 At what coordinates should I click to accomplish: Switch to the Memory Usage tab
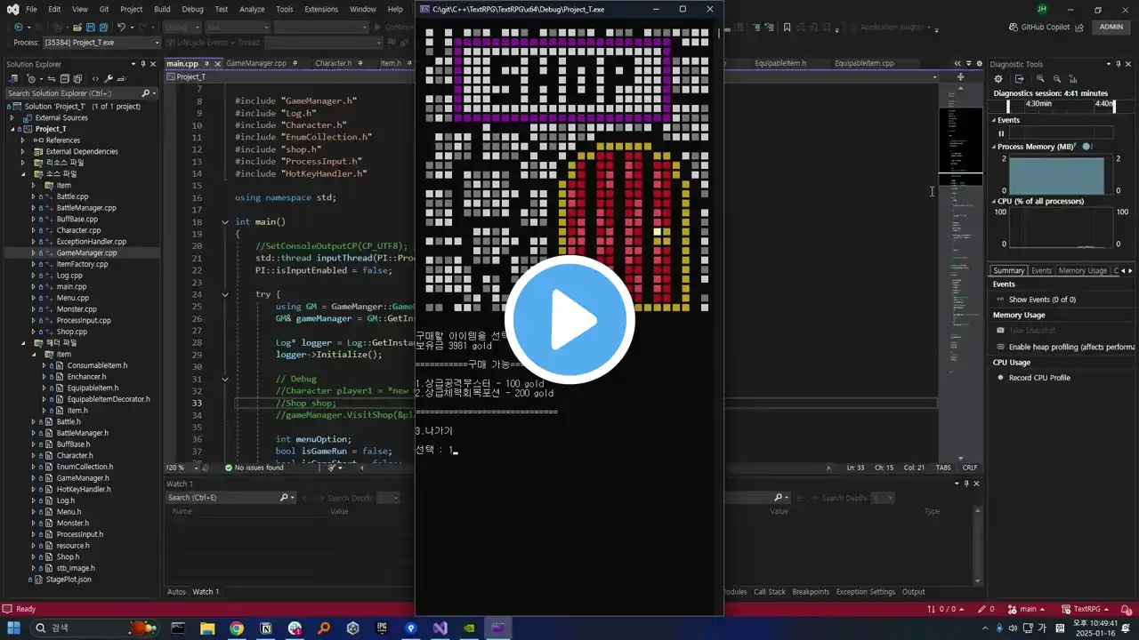(x=1082, y=270)
